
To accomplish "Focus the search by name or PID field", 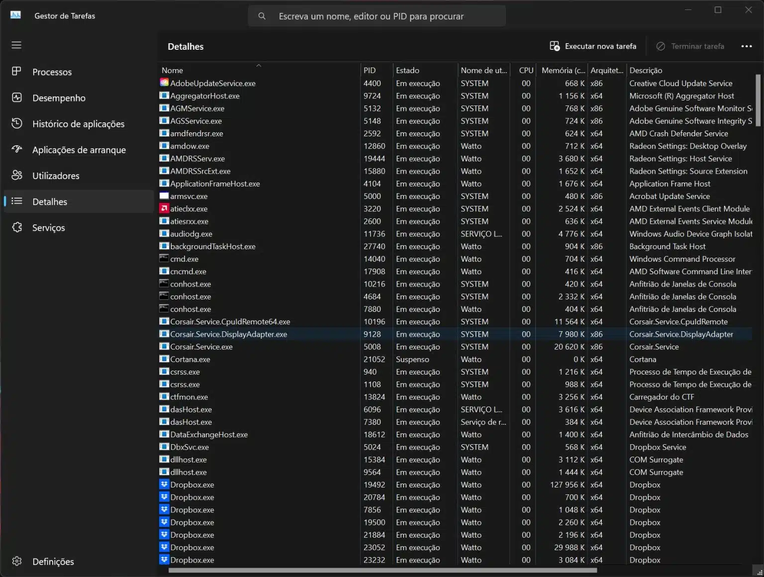I will tap(377, 16).
